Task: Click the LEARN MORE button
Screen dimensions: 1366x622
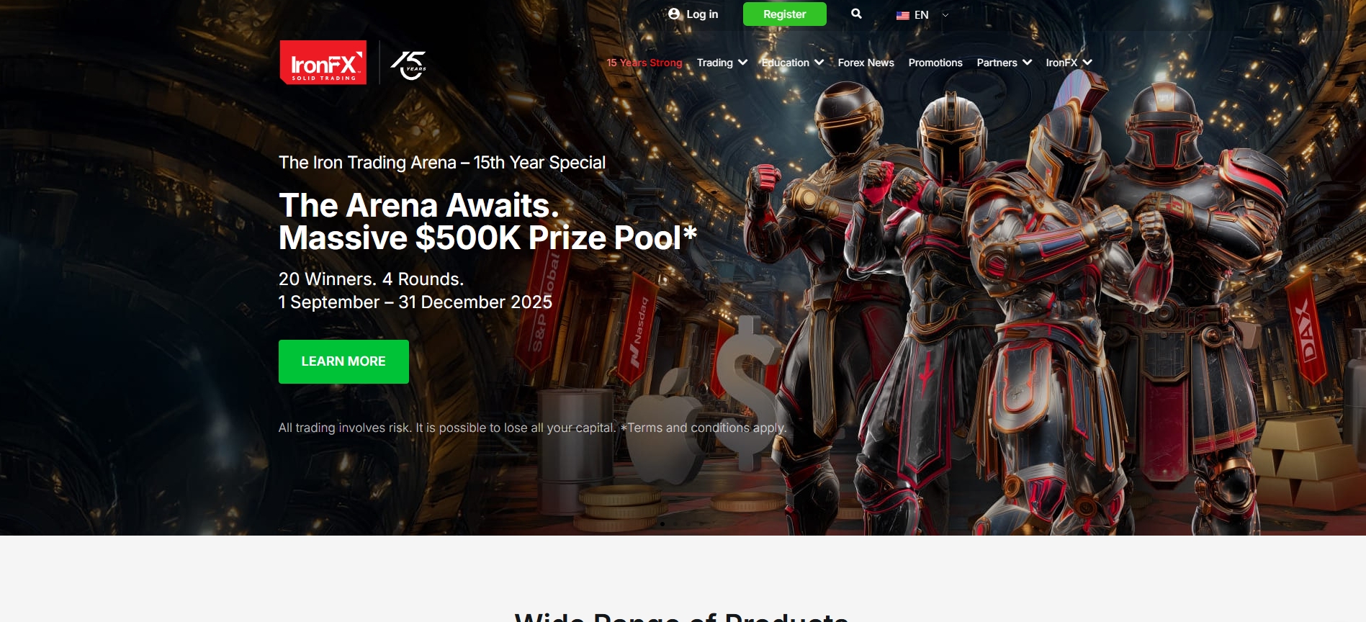Action: click(x=343, y=361)
